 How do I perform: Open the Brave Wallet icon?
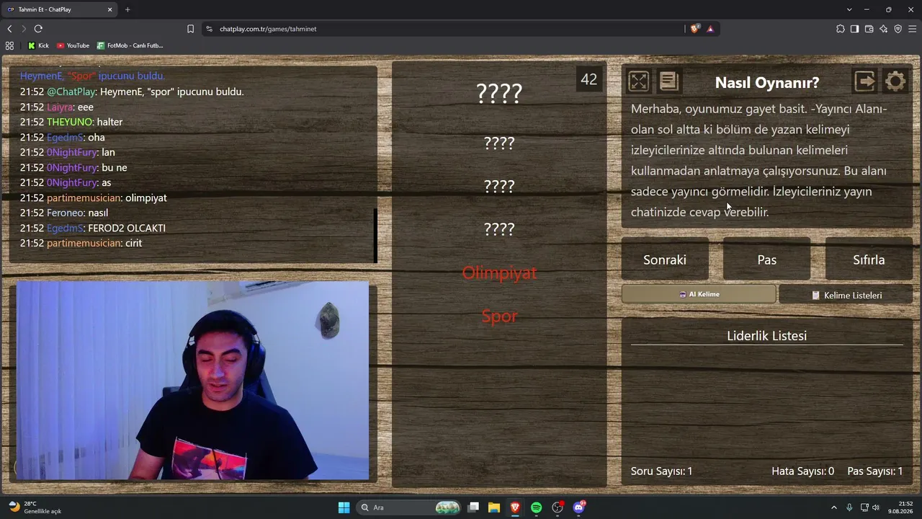869,29
